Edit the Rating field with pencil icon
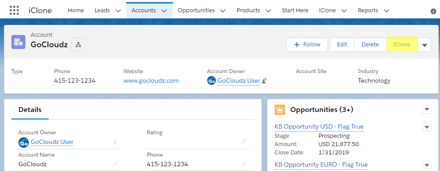This screenshot has height=171, width=440. point(243,141)
